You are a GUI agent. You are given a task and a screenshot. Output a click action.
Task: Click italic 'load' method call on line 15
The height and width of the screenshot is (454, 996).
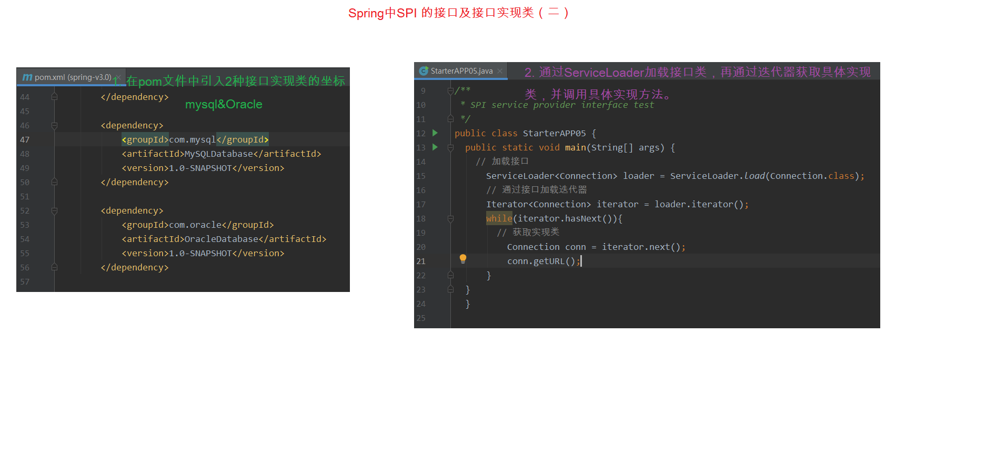click(x=754, y=176)
